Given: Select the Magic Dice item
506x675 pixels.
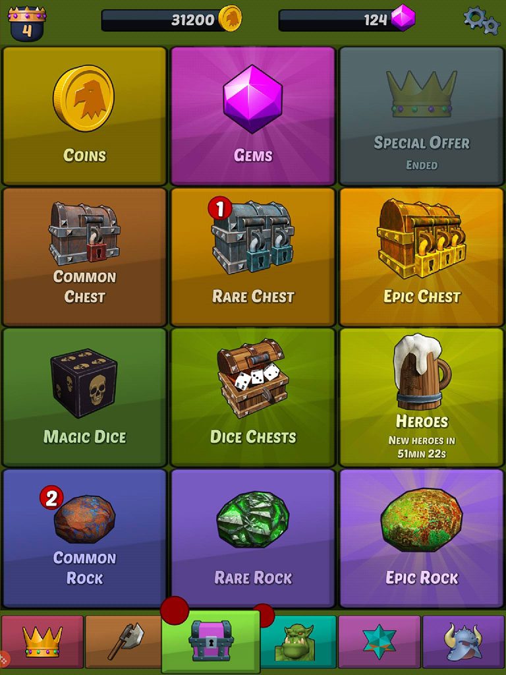Looking at the screenshot, I should 84,397.
